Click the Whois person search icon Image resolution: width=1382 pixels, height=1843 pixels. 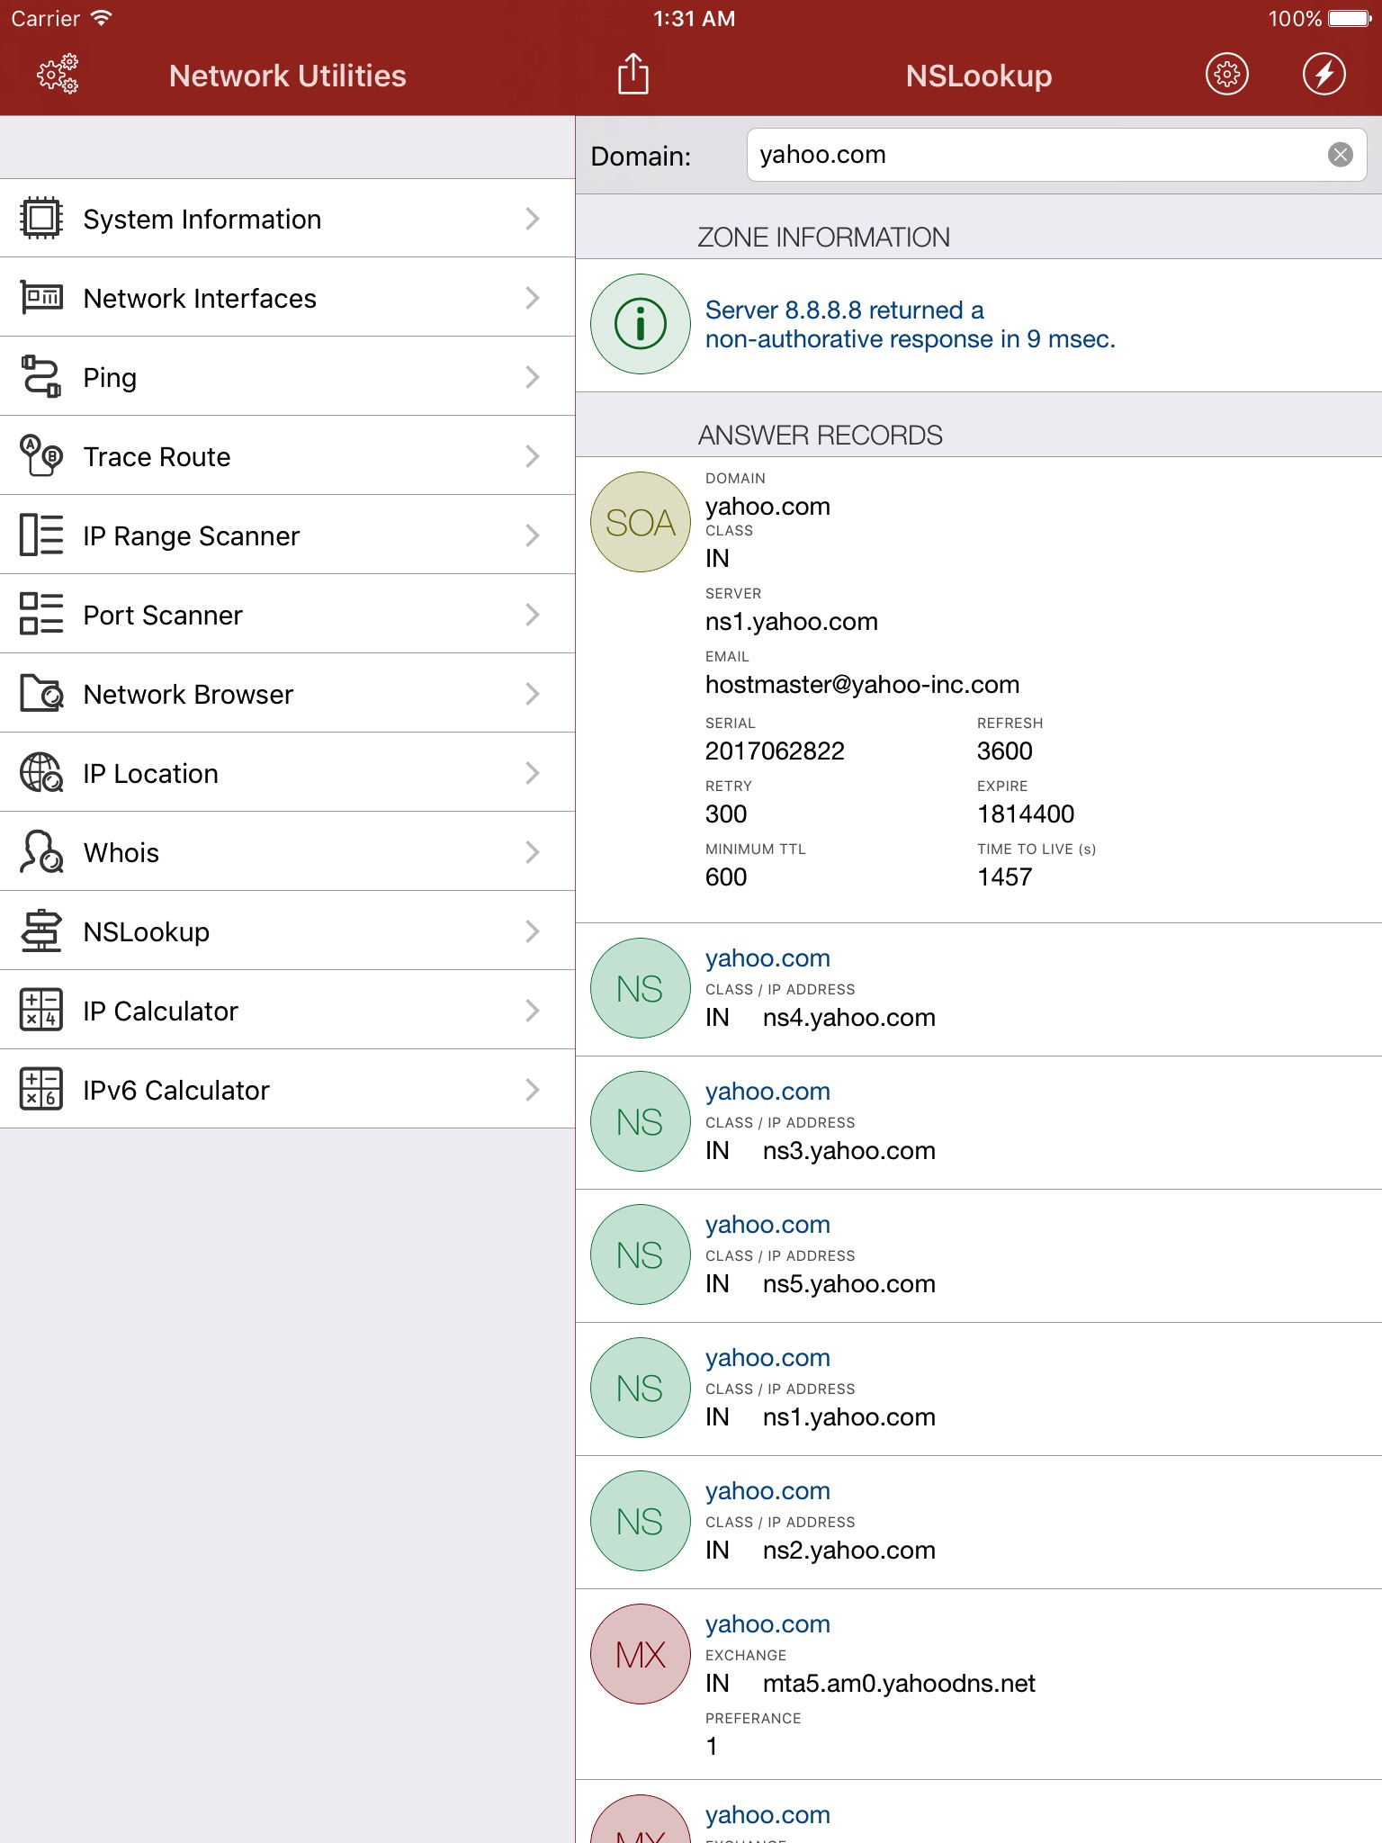click(x=41, y=852)
